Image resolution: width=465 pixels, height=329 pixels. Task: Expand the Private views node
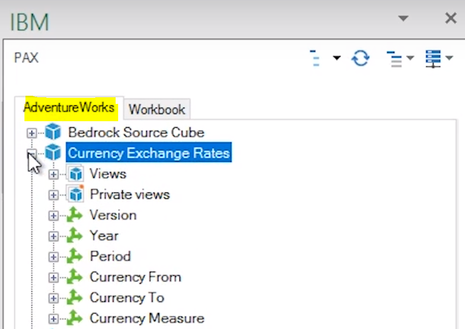coord(53,195)
